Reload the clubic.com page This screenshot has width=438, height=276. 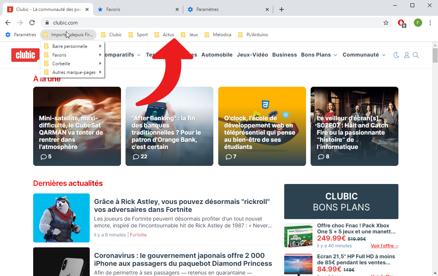click(32, 23)
